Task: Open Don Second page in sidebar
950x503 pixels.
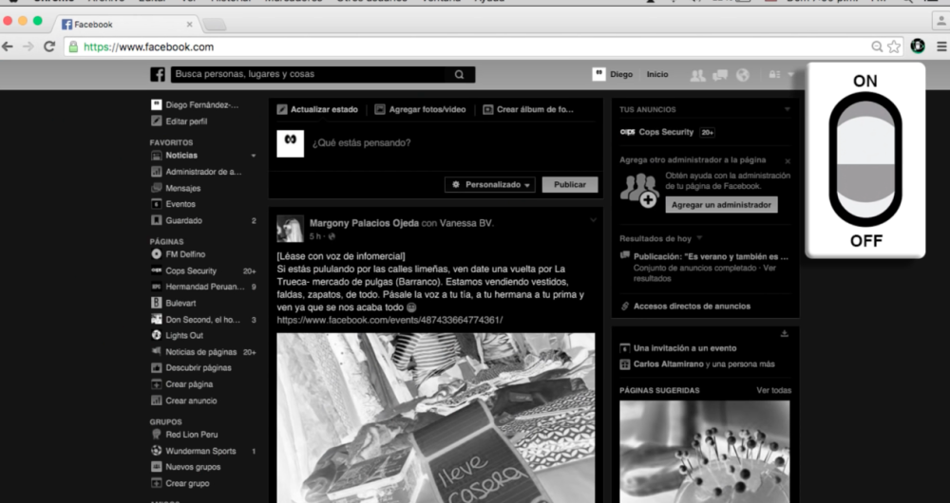Action: (x=203, y=319)
